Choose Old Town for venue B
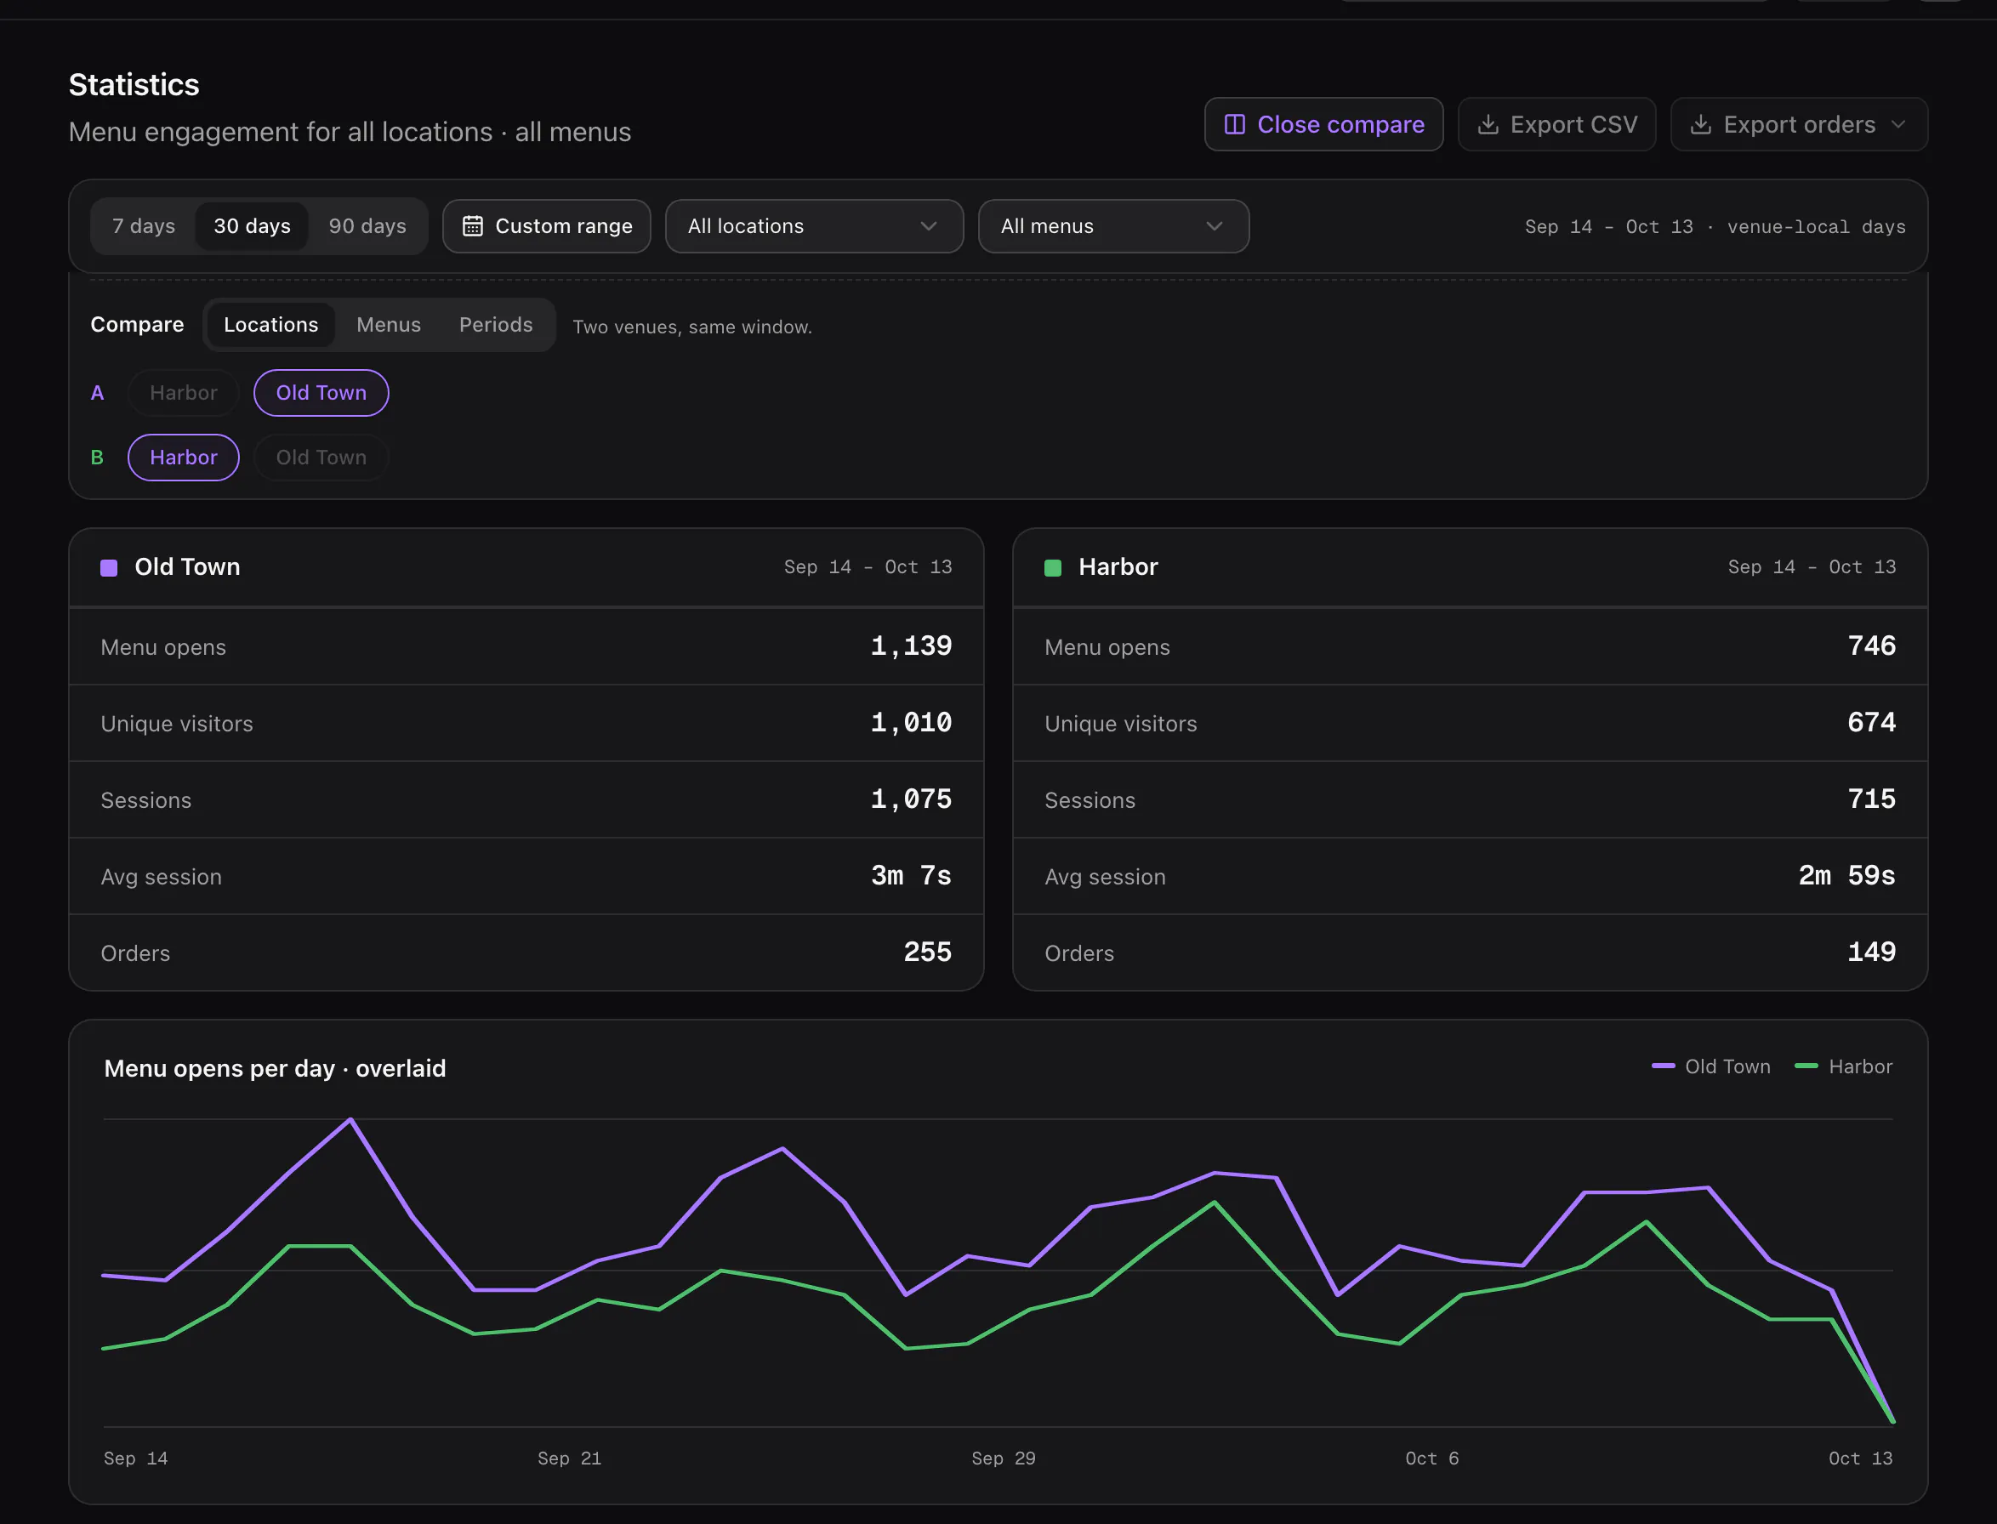1997x1524 pixels. coord(321,458)
